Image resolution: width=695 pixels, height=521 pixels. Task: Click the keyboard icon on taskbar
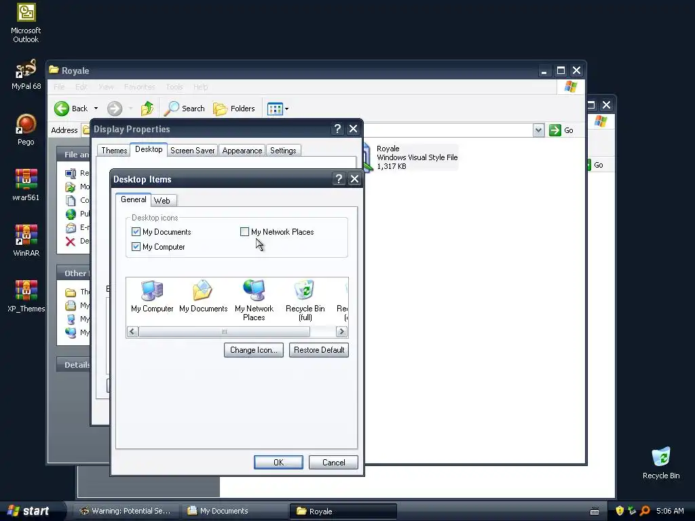(x=595, y=512)
